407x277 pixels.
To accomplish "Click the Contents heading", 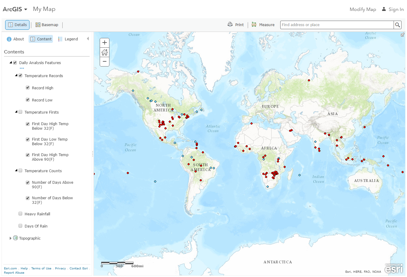I will (14, 52).
